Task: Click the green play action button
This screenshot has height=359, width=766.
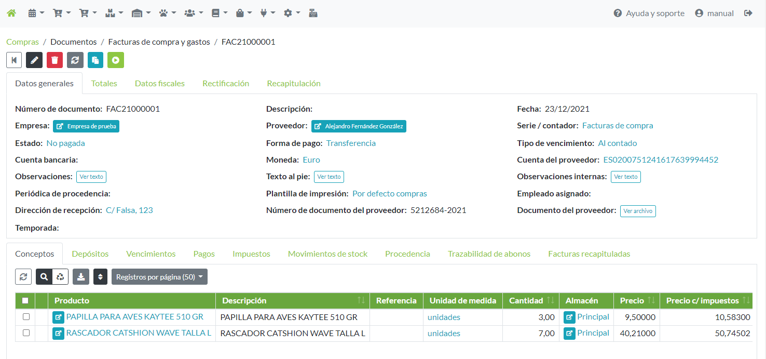Action: click(x=116, y=60)
